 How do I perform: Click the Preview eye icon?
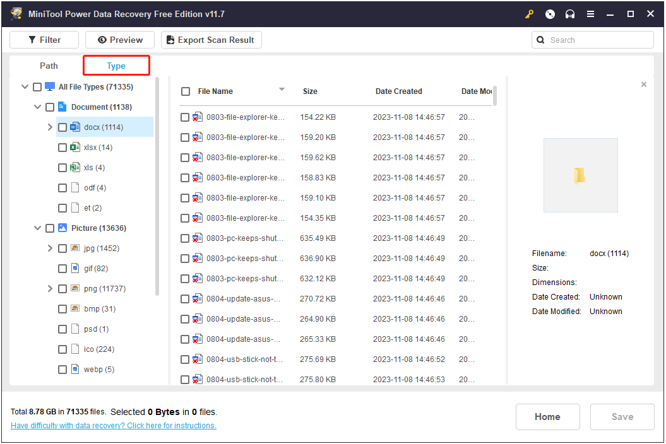pos(102,39)
